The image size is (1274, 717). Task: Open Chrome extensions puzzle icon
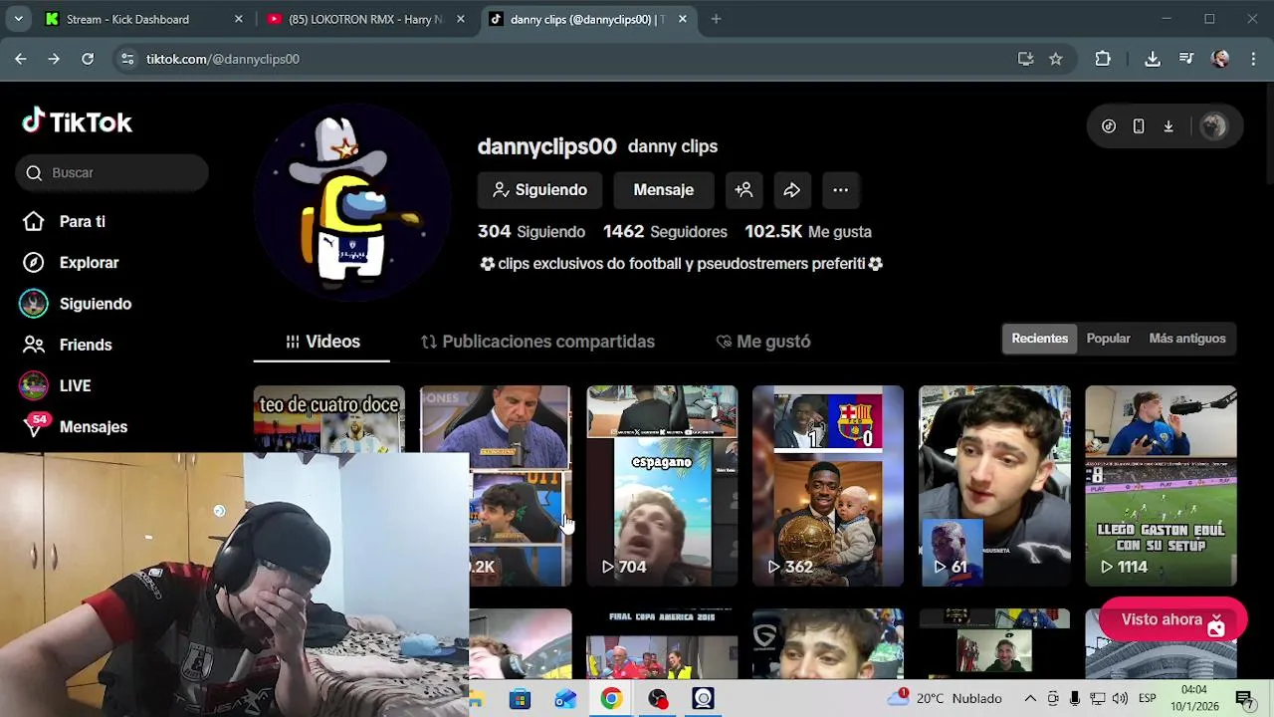(1103, 59)
